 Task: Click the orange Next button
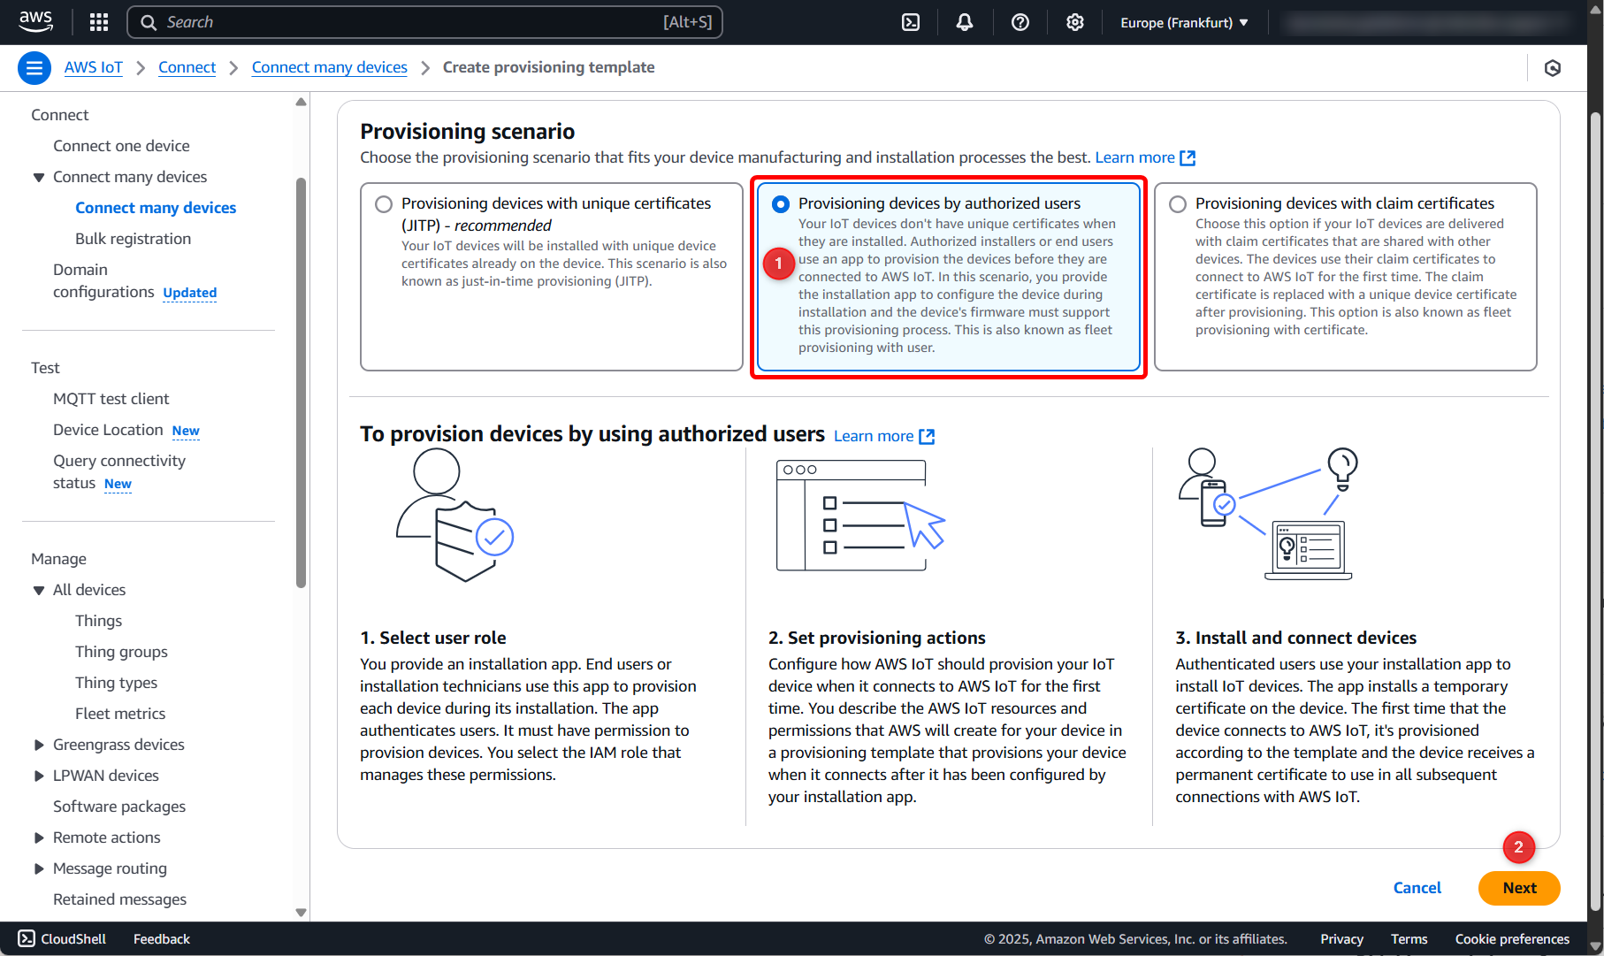pos(1518,888)
